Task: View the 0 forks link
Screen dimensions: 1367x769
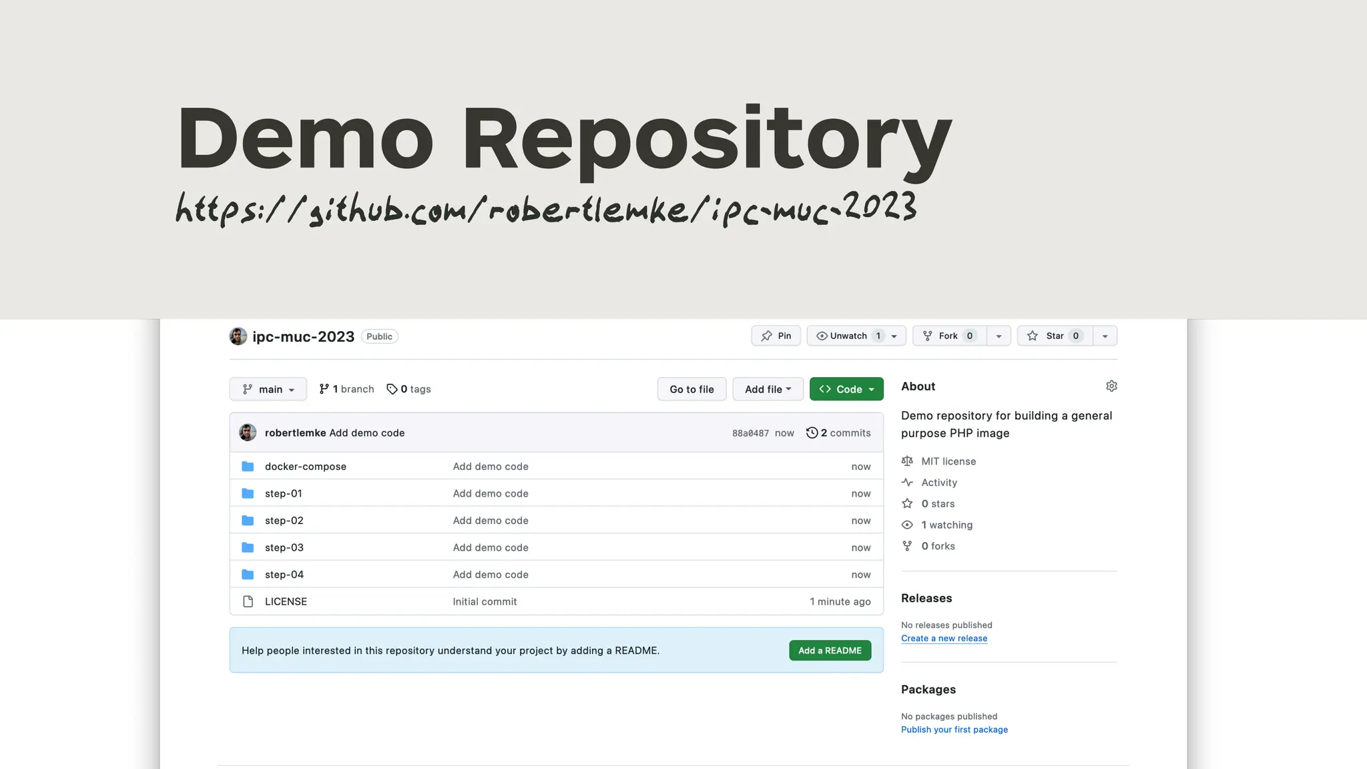Action: (x=938, y=546)
